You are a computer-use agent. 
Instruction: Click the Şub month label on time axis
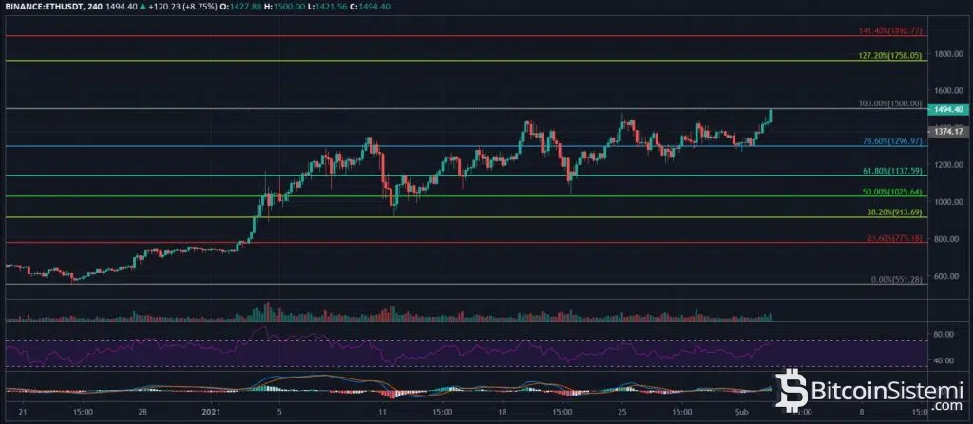[x=742, y=414]
